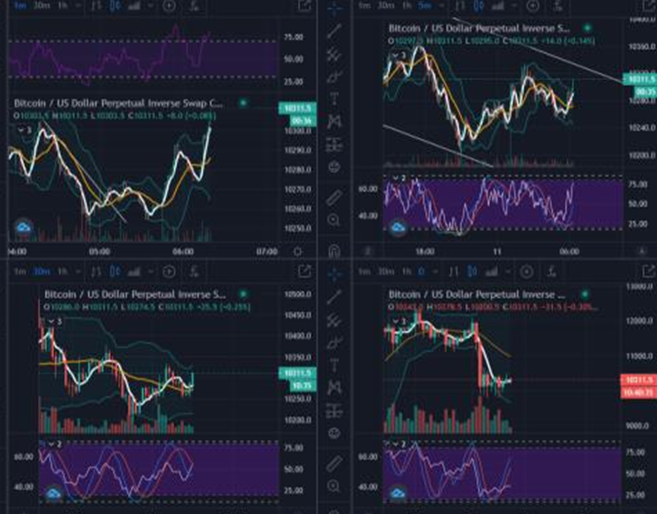Open the patterns tool beside the 5m chart
This screenshot has height=514, width=657.
334,121
